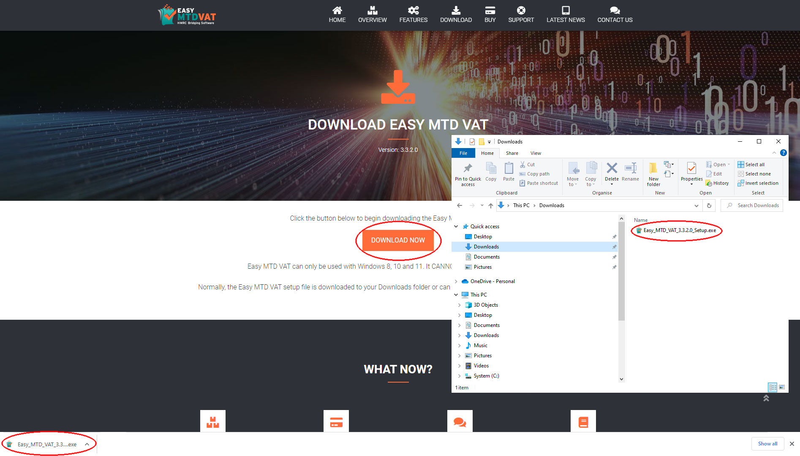Image resolution: width=800 pixels, height=456 pixels.
Task: Select the Easy_MTD_VAT_3.3.2.0_Setup.exe file
Action: [676, 230]
